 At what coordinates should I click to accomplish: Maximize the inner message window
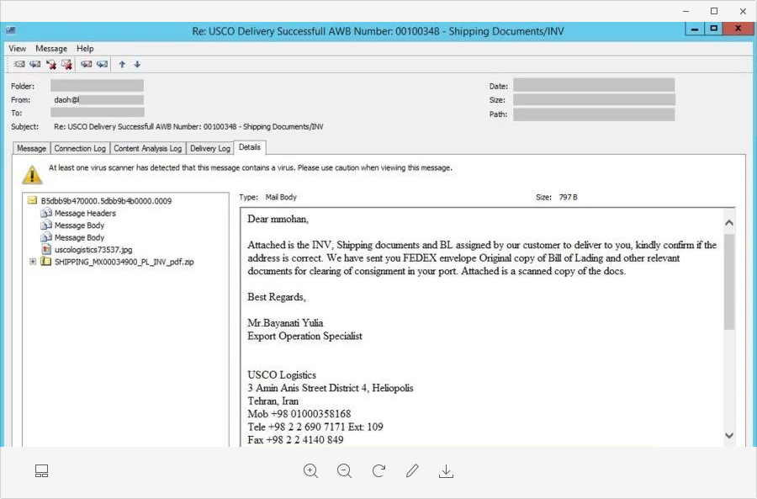coord(713,29)
